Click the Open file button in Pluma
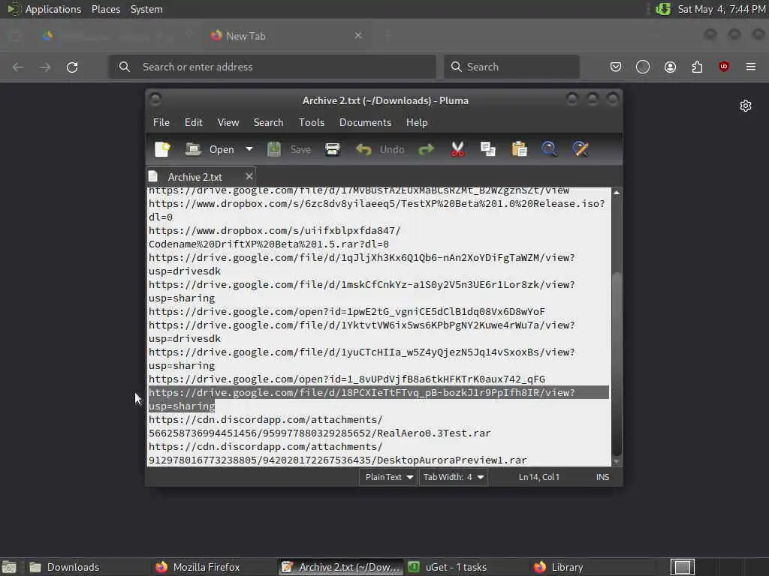Image resolution: width=769 pixels, height=576 pixels. 210,149
